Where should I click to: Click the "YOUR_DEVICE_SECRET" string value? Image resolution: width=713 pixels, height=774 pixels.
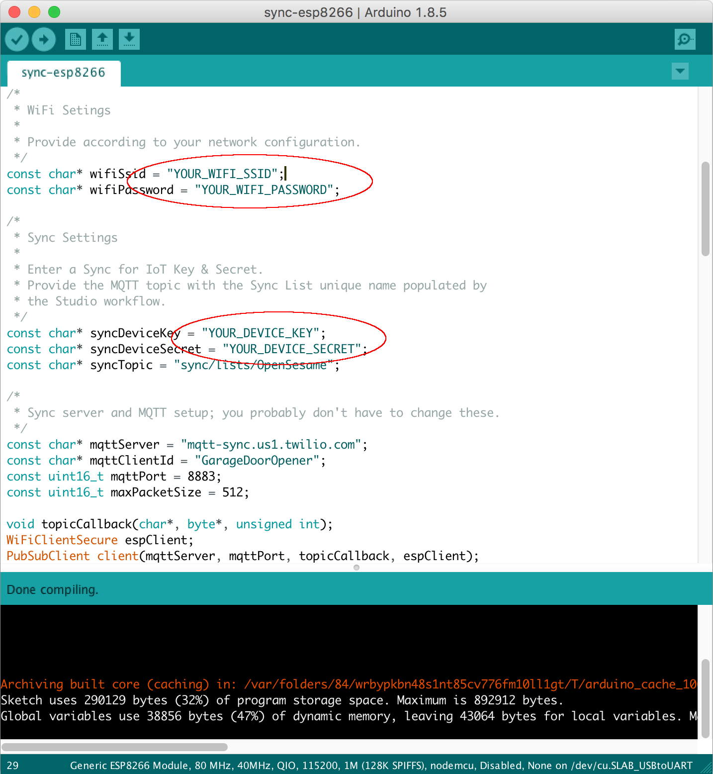292,349
